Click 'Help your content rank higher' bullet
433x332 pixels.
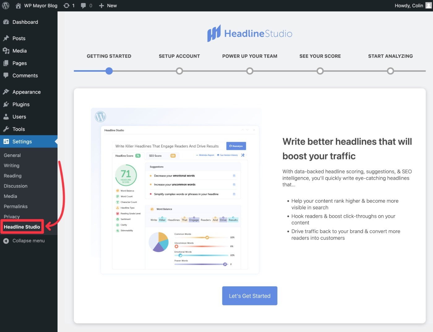345,204
